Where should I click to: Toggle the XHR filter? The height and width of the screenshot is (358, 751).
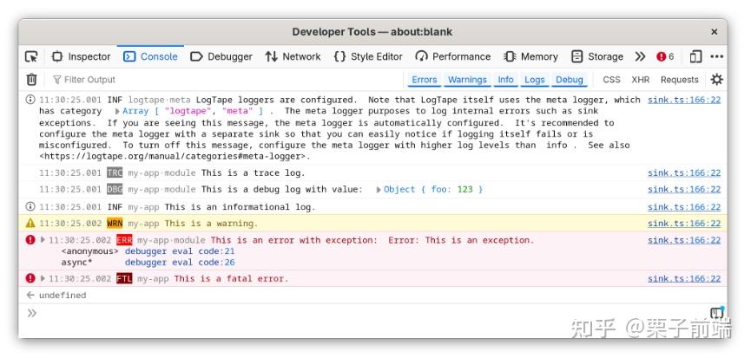(641, 80)
